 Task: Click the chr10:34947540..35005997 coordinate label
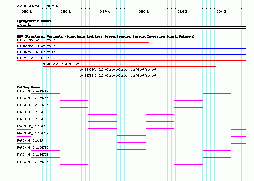coord(38,6)
